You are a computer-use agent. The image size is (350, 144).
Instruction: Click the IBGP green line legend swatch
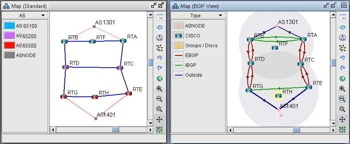click(x=178, y=65)
